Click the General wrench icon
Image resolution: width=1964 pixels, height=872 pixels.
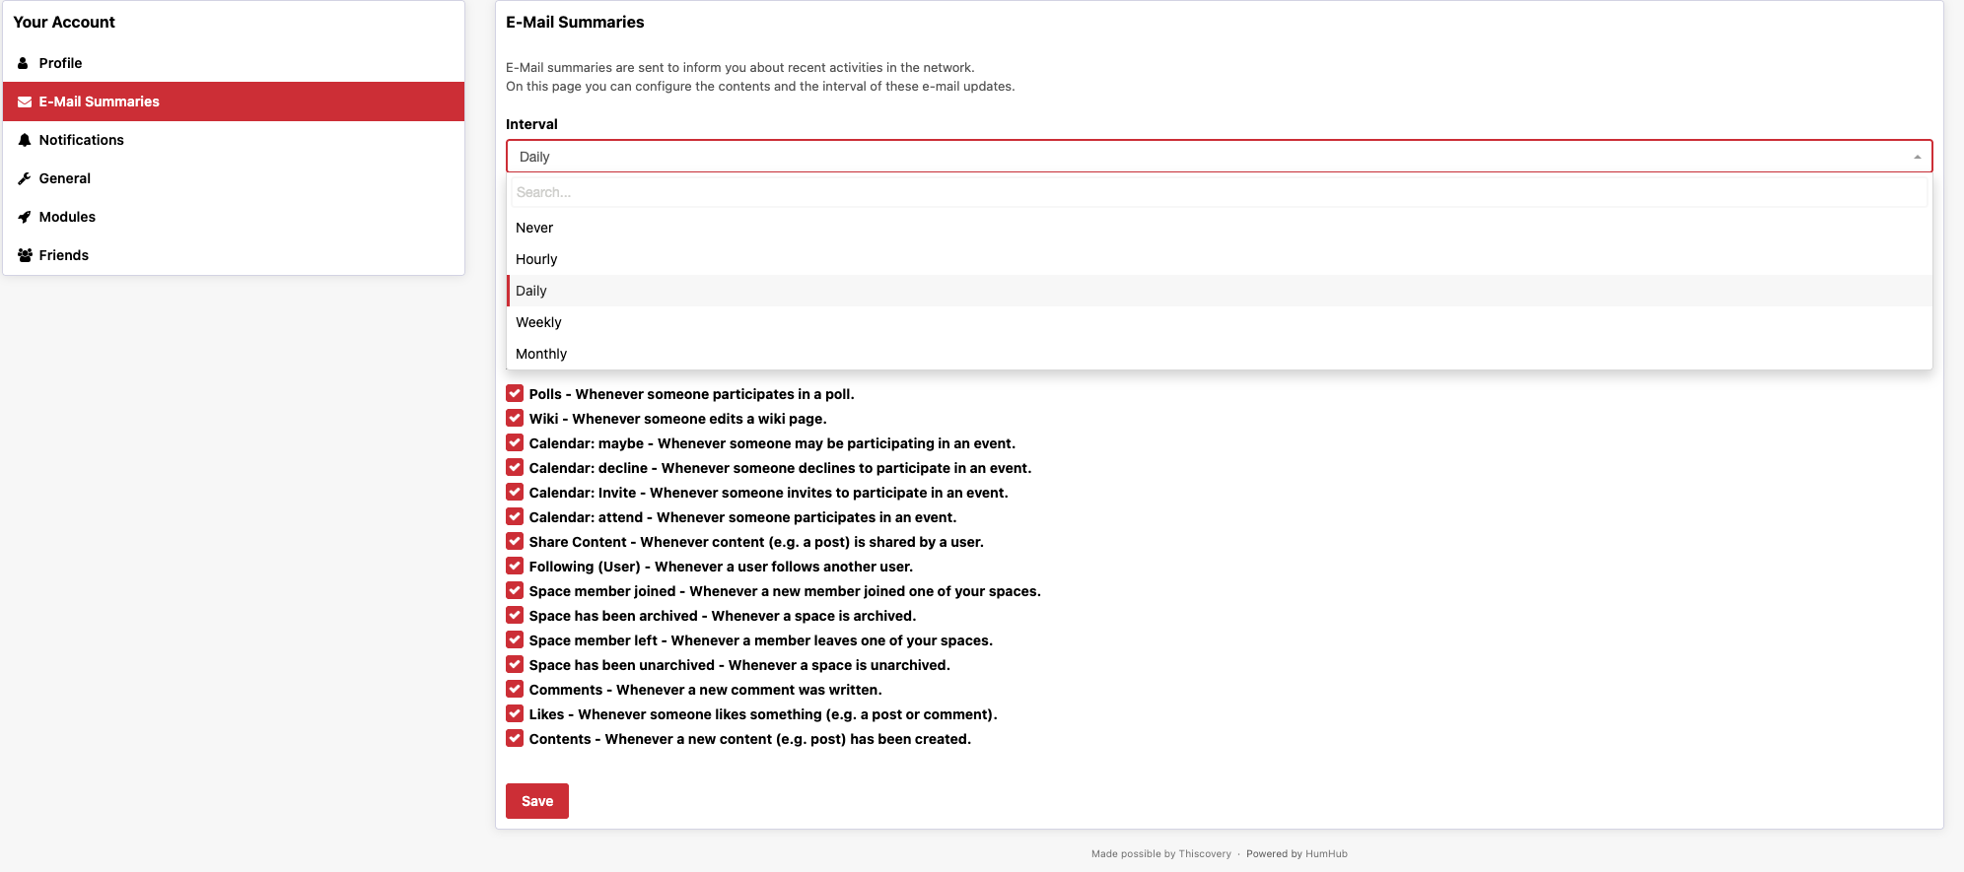(x=25, y=178)
